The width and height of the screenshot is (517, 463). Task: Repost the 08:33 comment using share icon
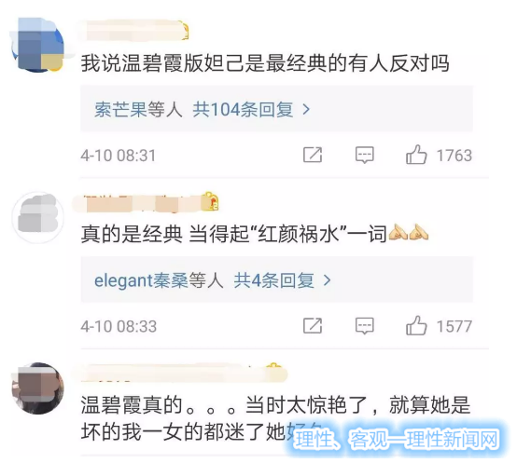313,326
